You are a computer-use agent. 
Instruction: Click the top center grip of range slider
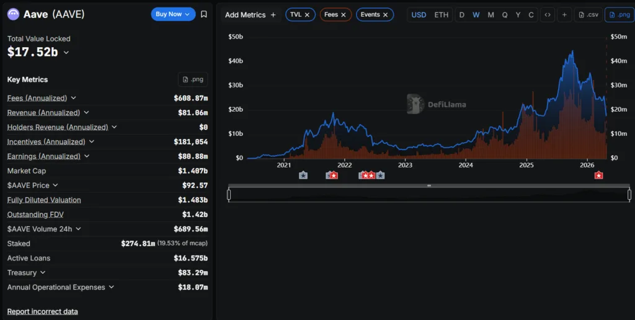coord(429,186)
